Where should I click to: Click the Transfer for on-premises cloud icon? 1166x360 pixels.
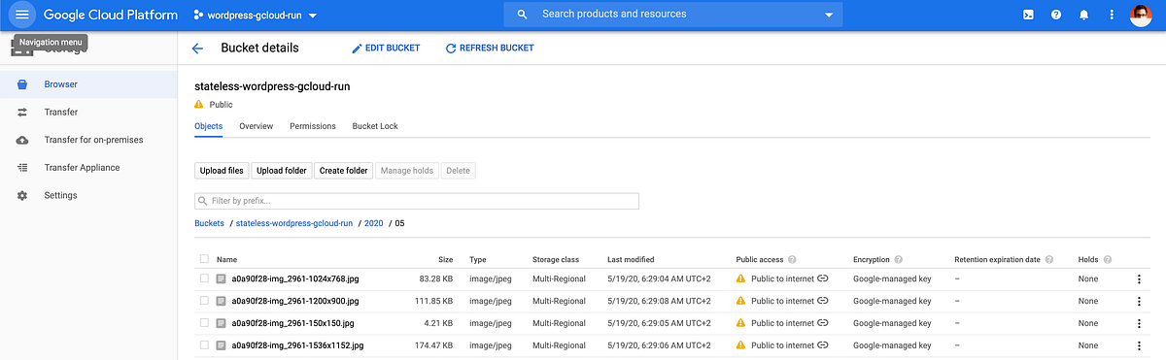coord(22,140)
